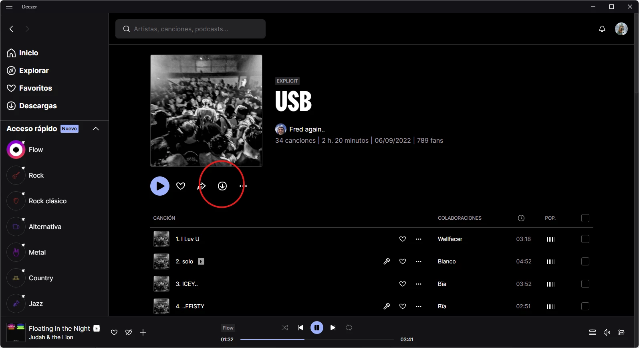
Task: Toggle repeat mode
Action: pyautogui.click(x=349, y=328)
